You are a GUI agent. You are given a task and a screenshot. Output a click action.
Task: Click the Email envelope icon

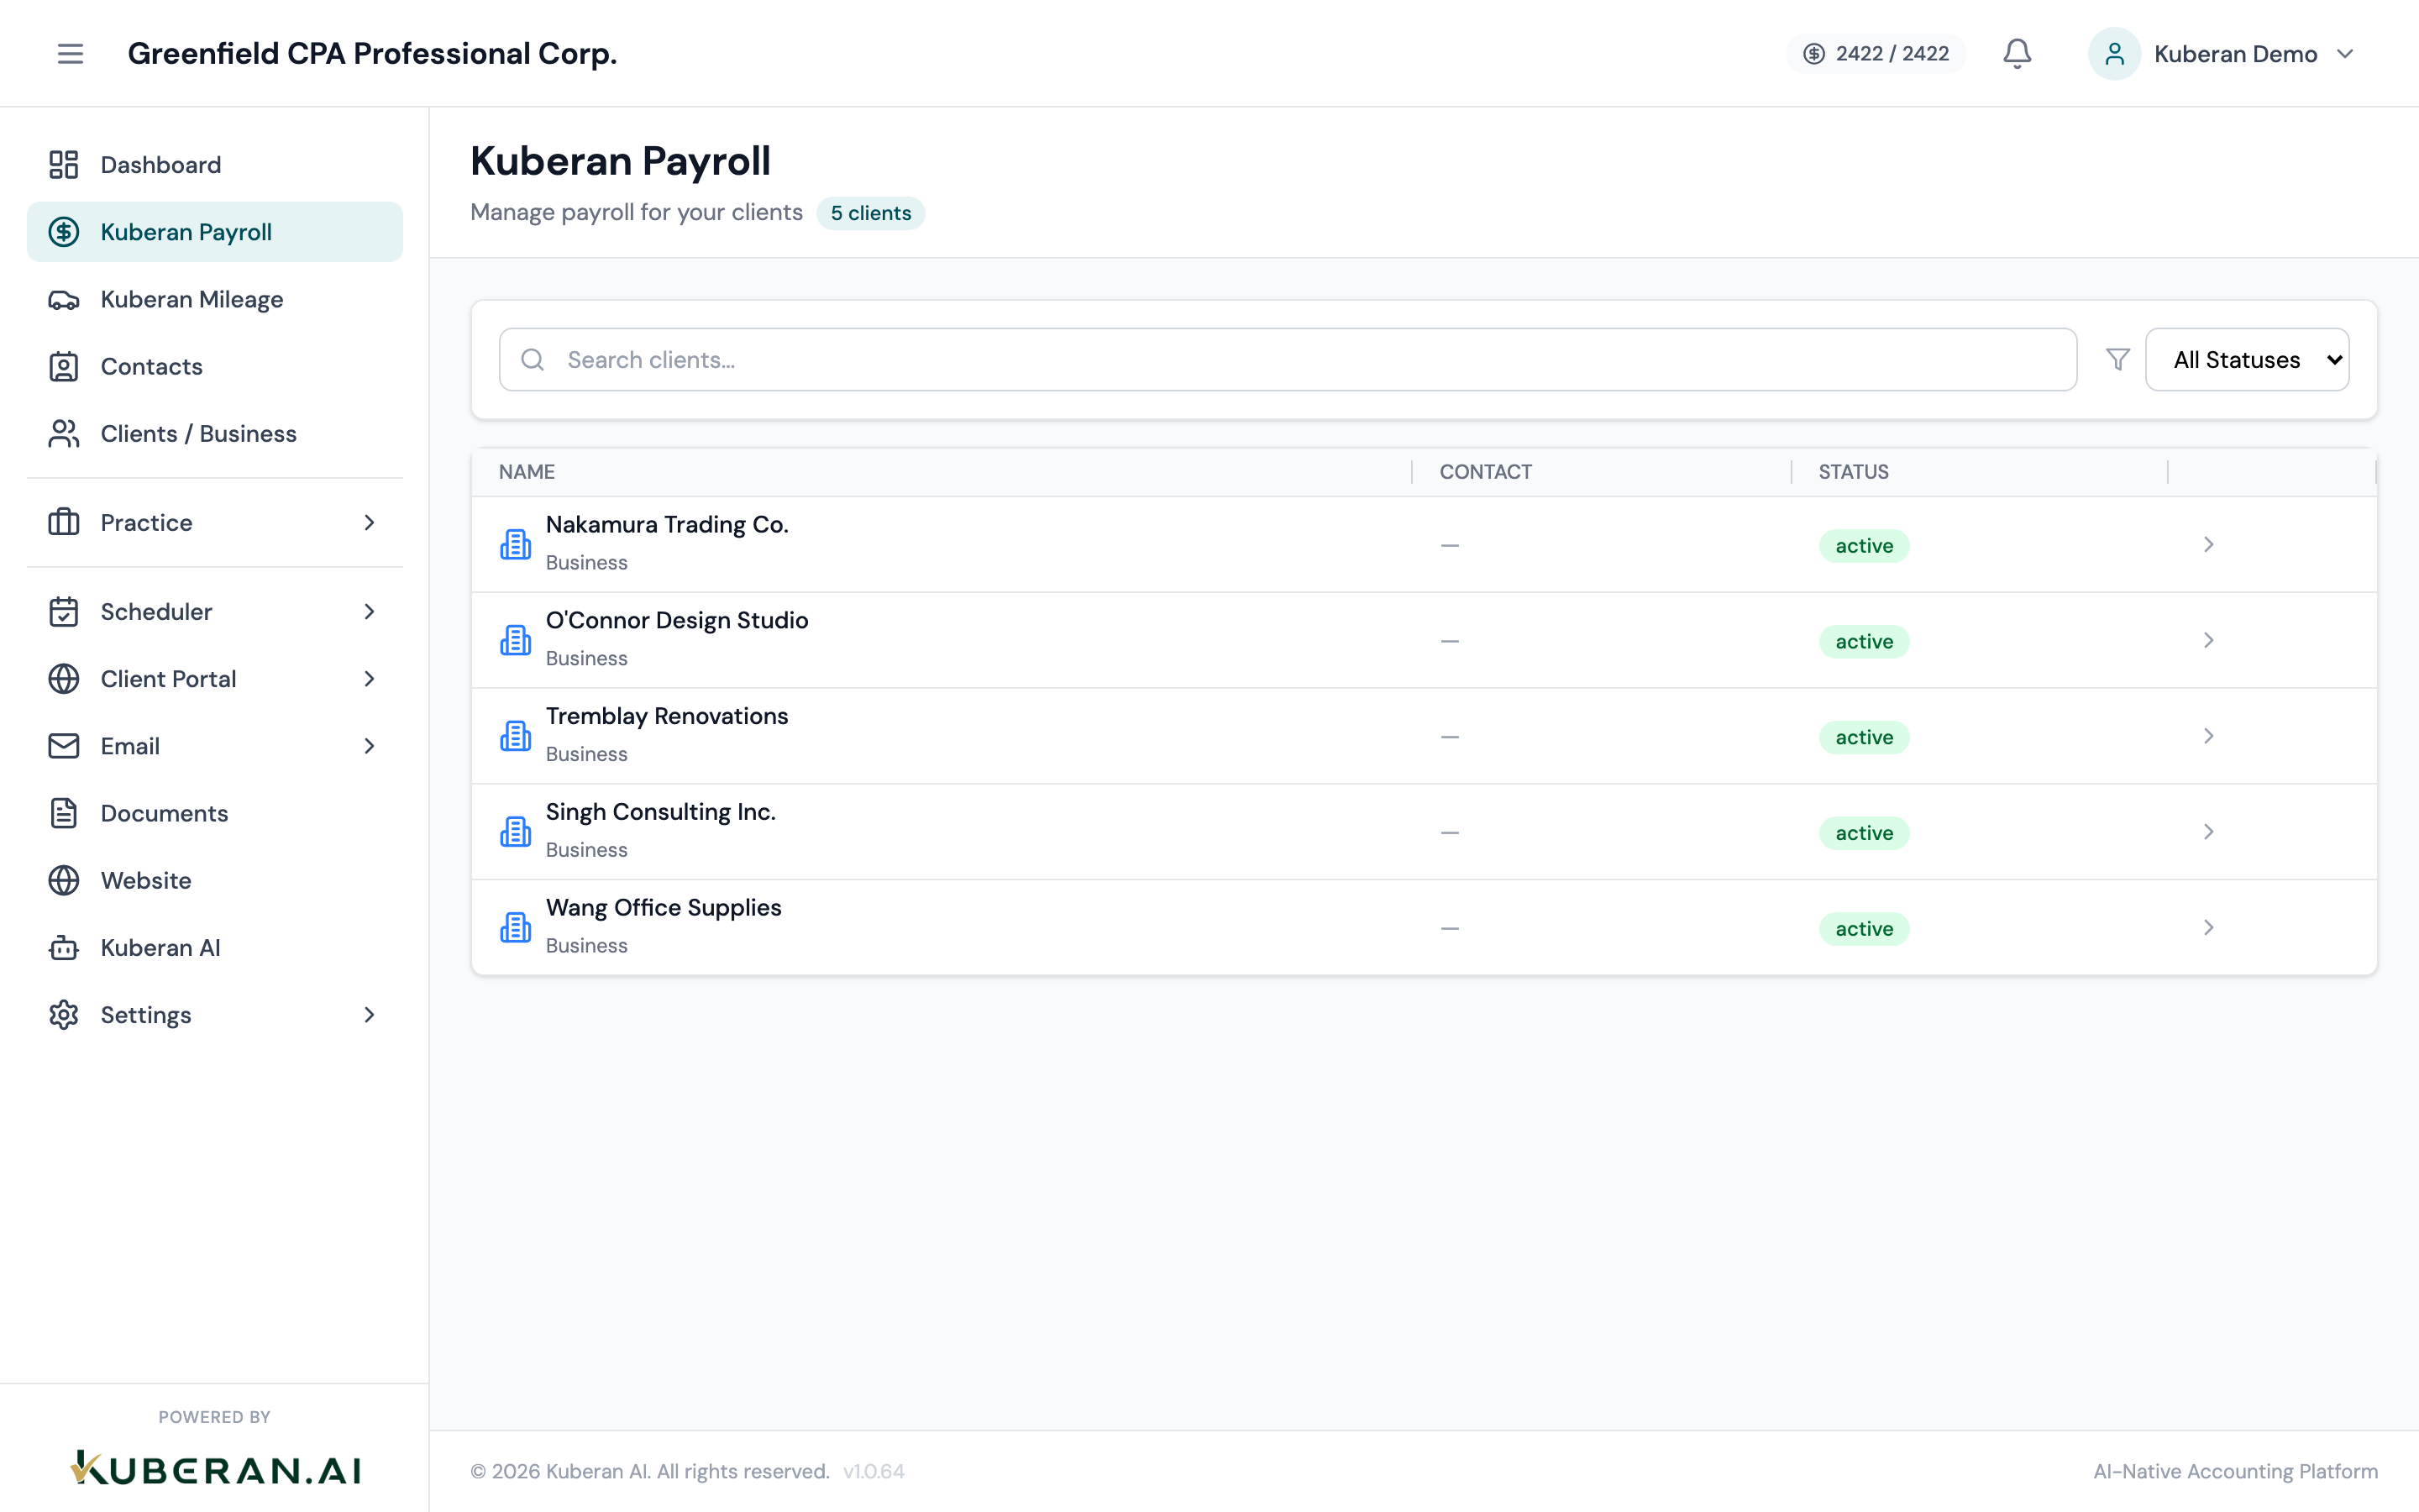point(64,745)
